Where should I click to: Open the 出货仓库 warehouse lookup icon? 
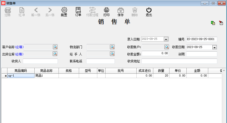click(x=55, y=54)
